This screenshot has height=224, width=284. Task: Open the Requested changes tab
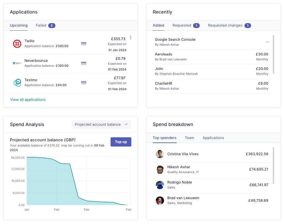(x=229, y=25)
